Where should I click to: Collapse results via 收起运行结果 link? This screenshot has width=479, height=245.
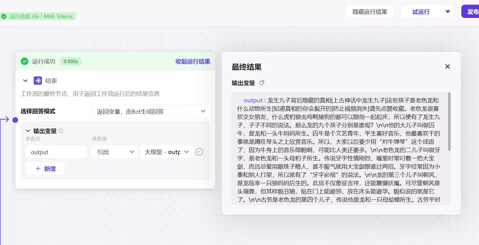[x=193, y=61]
